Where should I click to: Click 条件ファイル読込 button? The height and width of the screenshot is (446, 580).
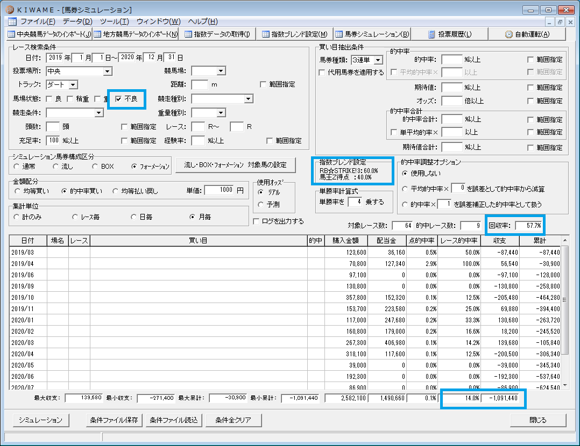click(x=173, y=420)
